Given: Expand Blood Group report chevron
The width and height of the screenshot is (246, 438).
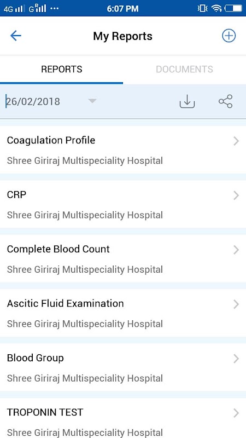Looking at the screenshot, I should click(x=236, y=359).
